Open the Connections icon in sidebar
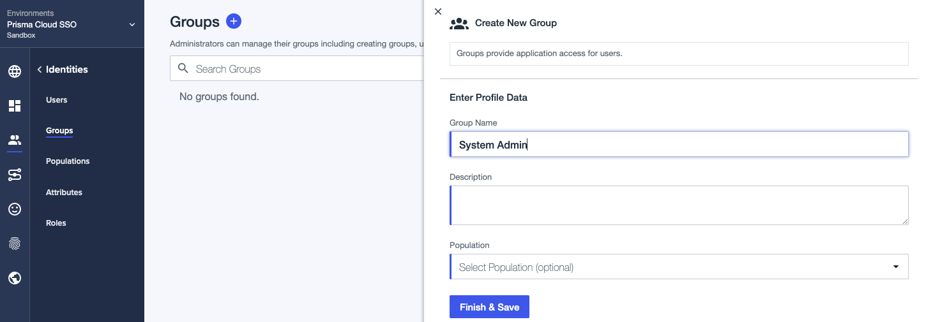Viewport: 933px width, 322px height. [x=15, y=175]
